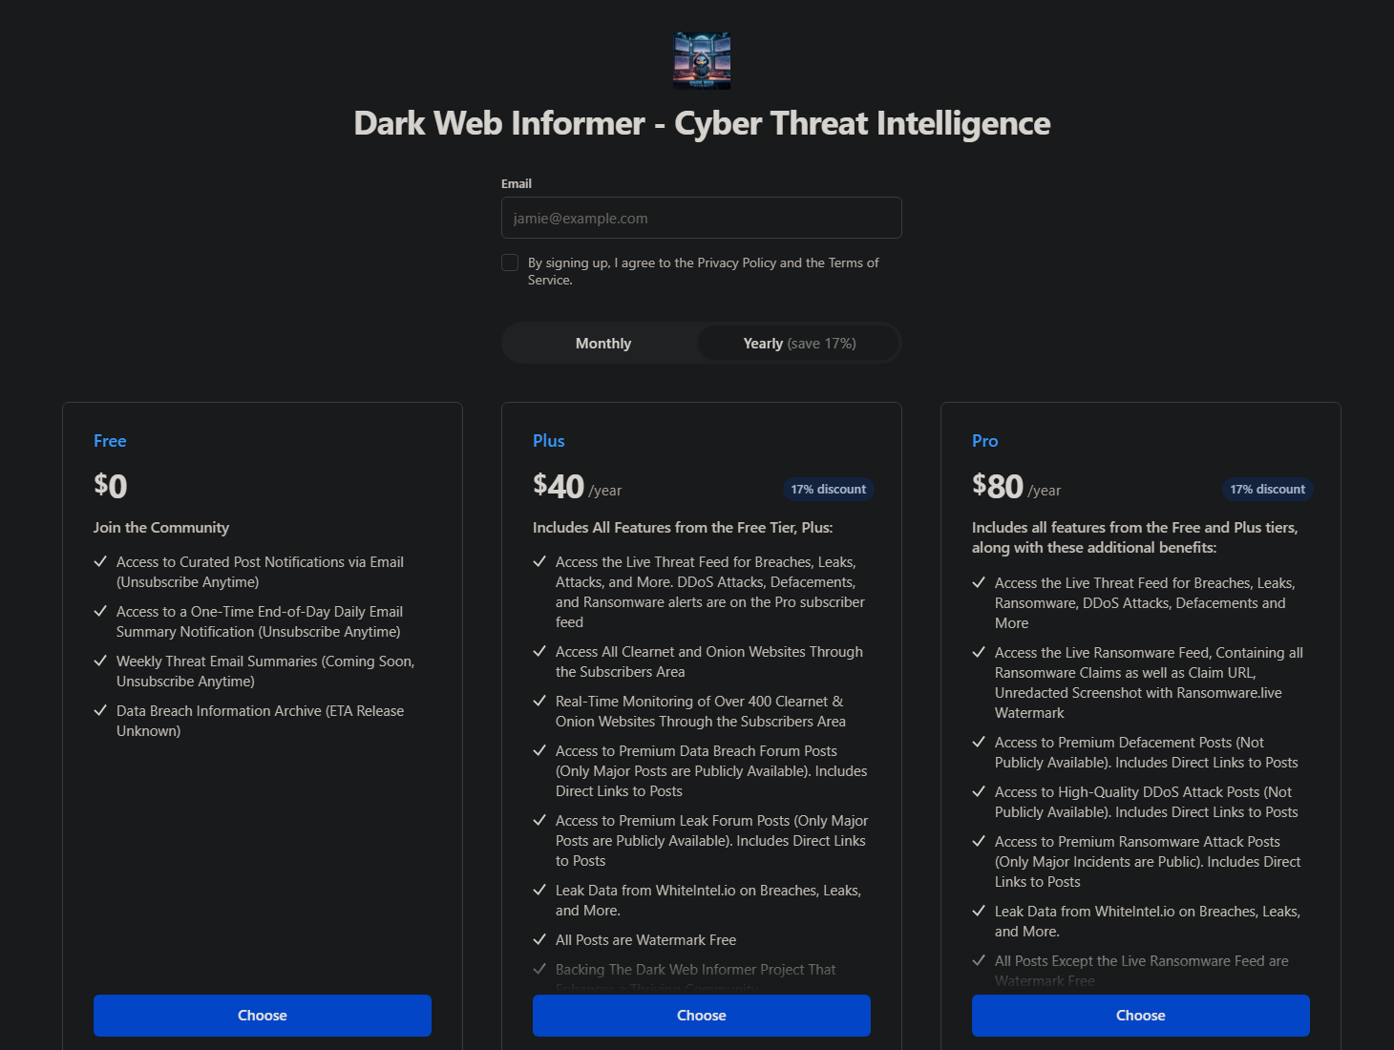This screenshot has height=1050, width=1394.
Task: Click checkmark beside Real-Time Monitoring feature
Action: point(539,701)
